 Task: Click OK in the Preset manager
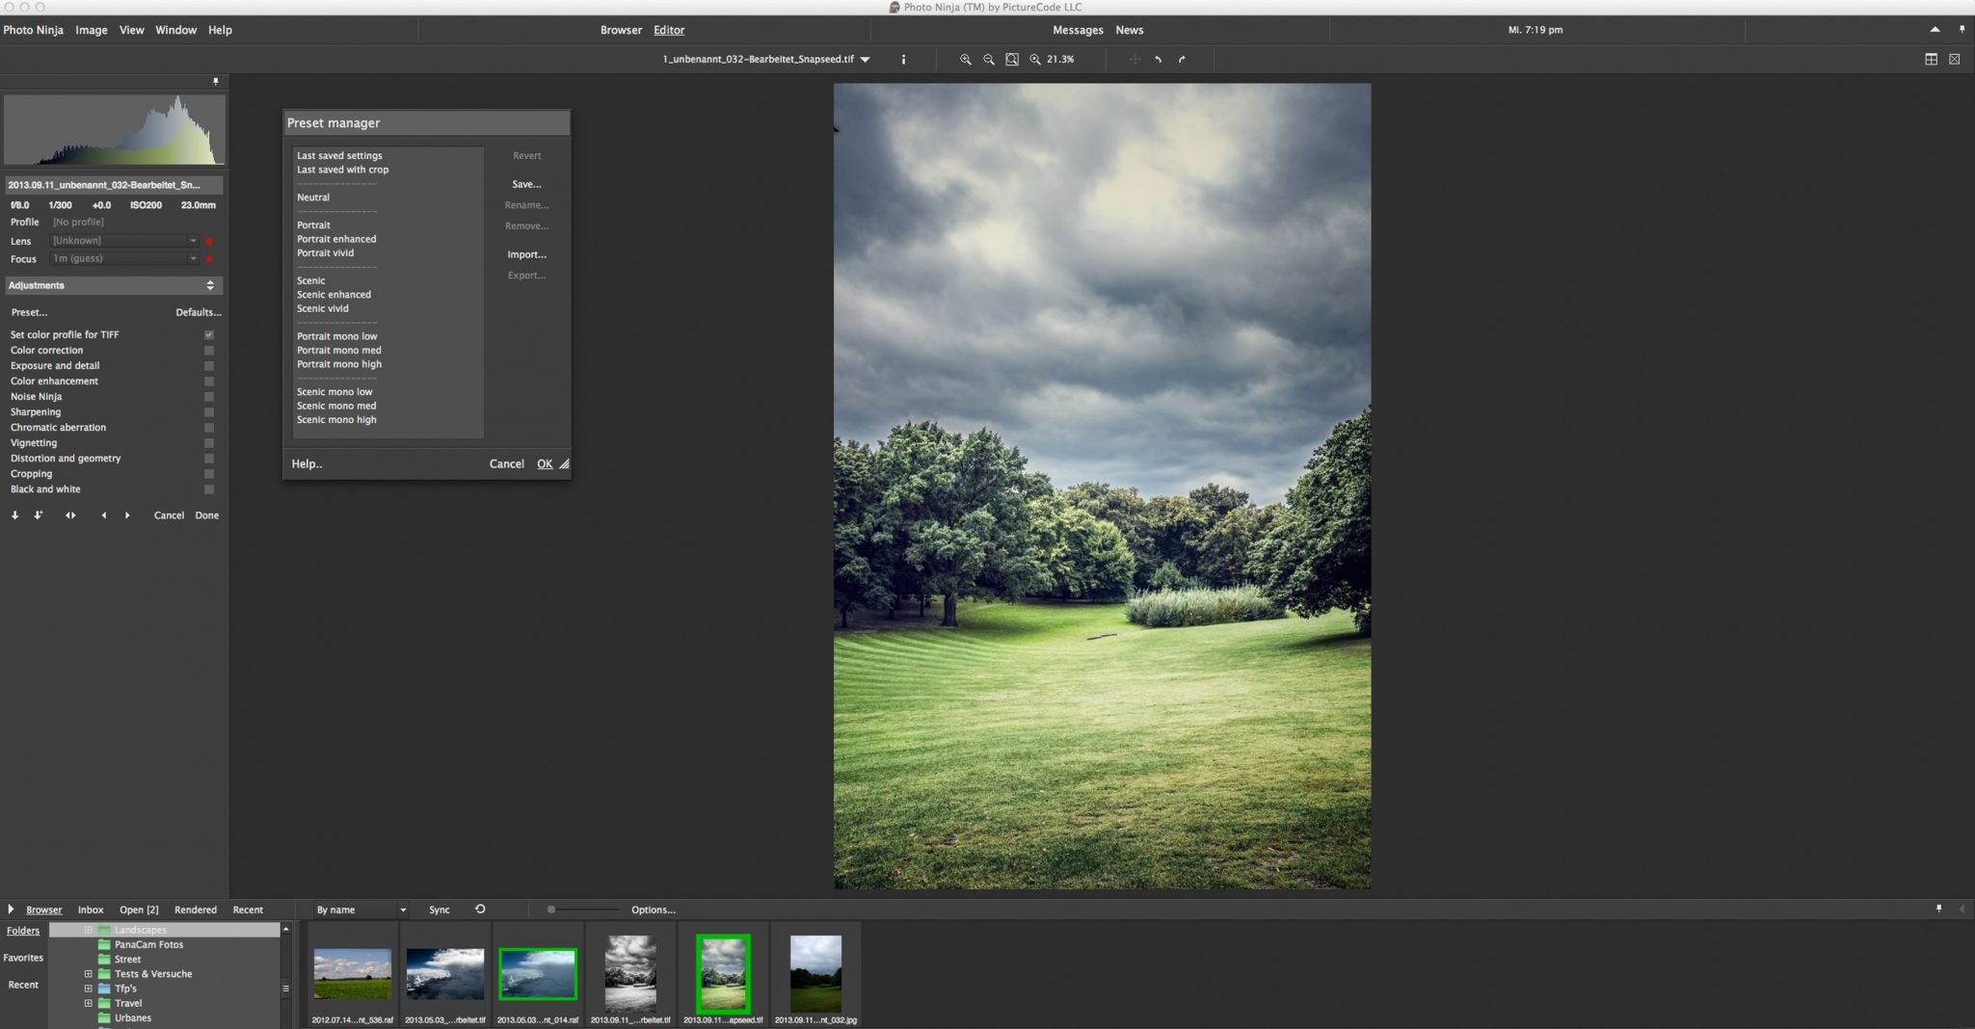point(545,464)
